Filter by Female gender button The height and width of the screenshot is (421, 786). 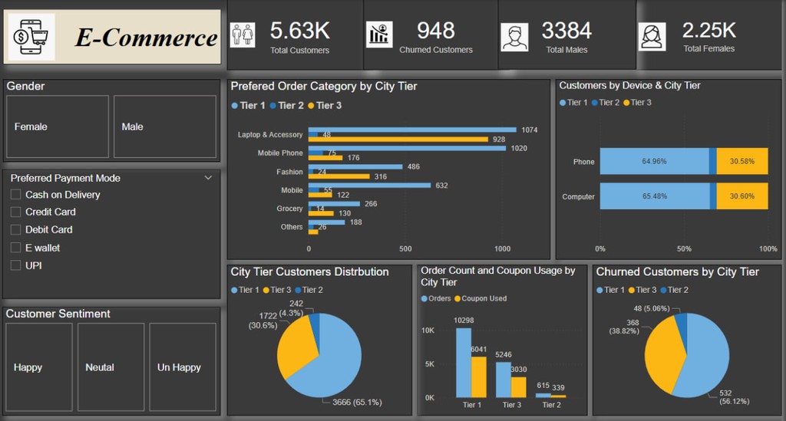point(58,127)
